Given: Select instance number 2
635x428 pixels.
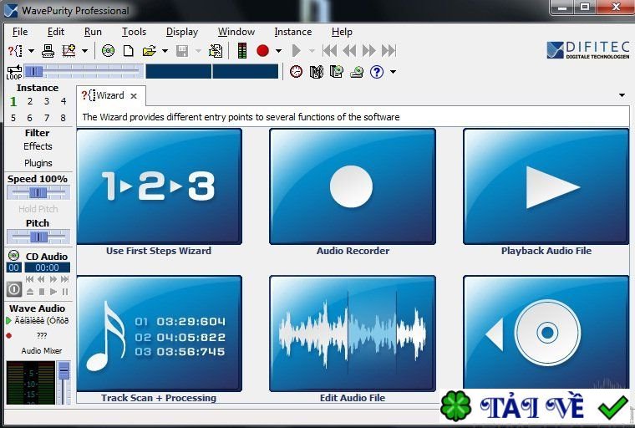Looking at the screenshot, I should coord(30,102).
